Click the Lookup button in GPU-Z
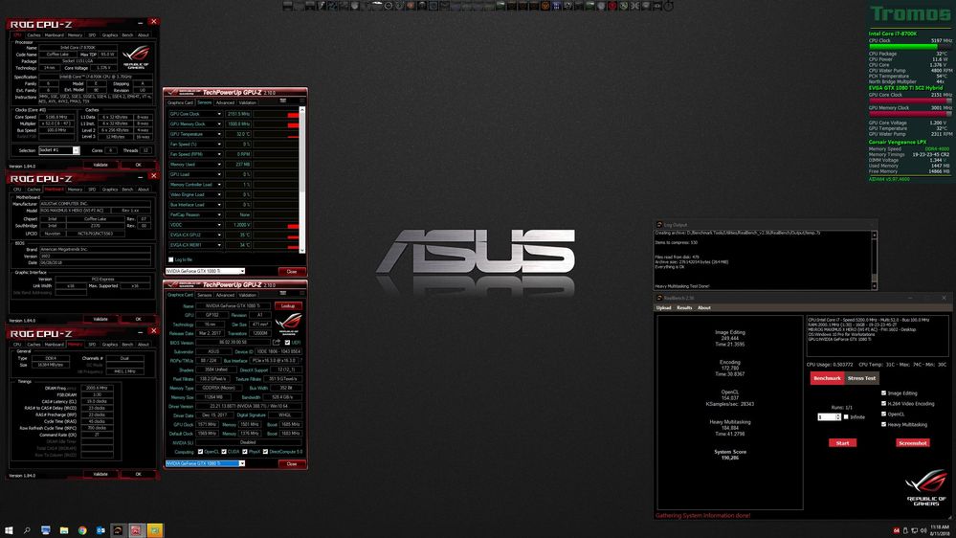 click(288, 306)
